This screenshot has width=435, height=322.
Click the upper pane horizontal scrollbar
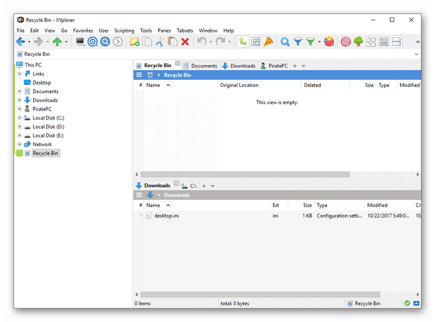(245, 175)
